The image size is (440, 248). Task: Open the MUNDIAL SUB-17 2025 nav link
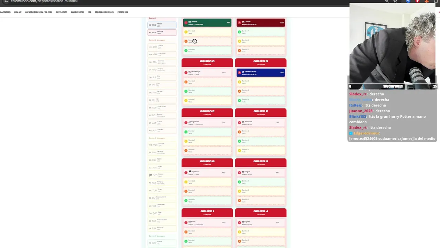click(104, 12)
